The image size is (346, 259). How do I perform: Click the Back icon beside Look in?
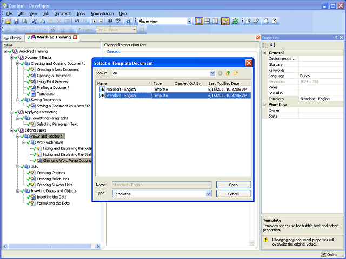pos(220,73)
